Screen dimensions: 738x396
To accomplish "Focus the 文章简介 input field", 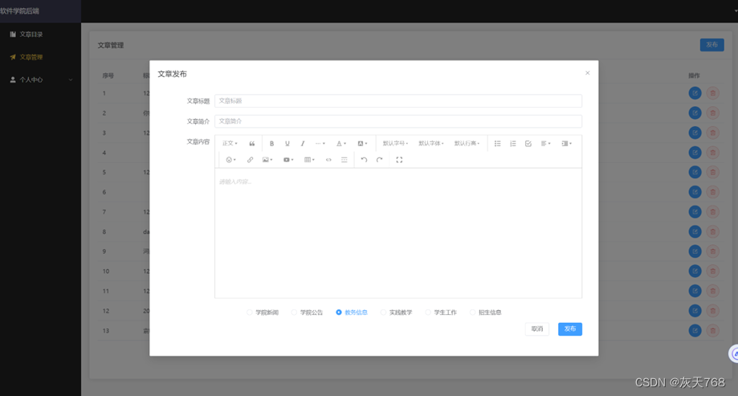I will click(398, 121).
